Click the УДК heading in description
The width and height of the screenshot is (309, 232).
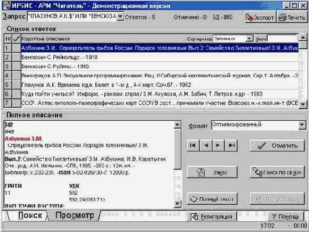[x=74, y=186]
